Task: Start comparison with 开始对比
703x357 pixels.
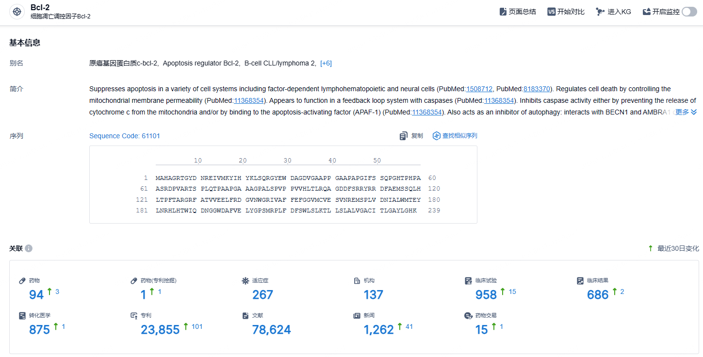Action: (566, 12)
